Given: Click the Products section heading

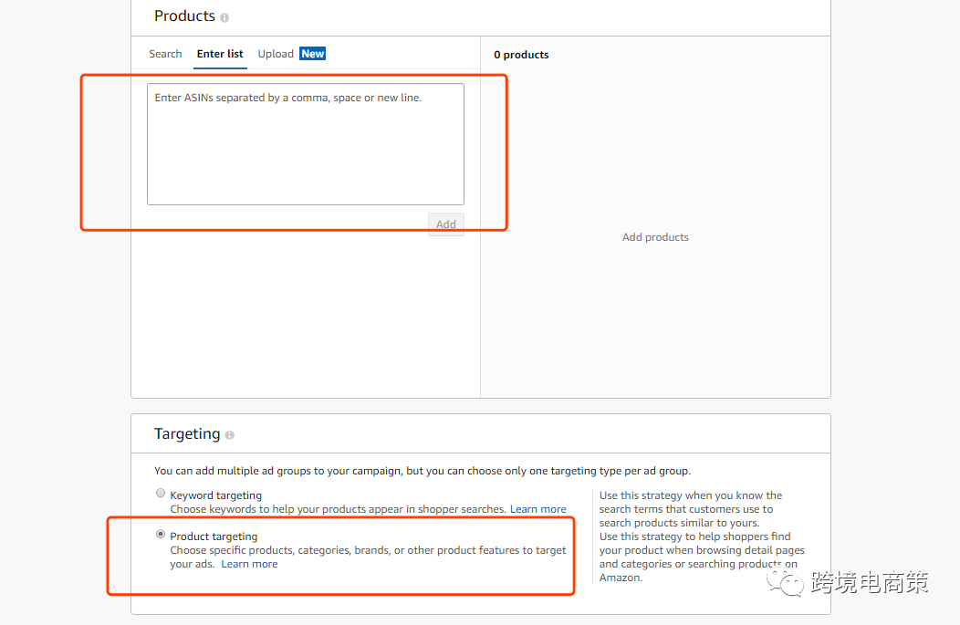Looking at the screenshot, I should point(184,16).
